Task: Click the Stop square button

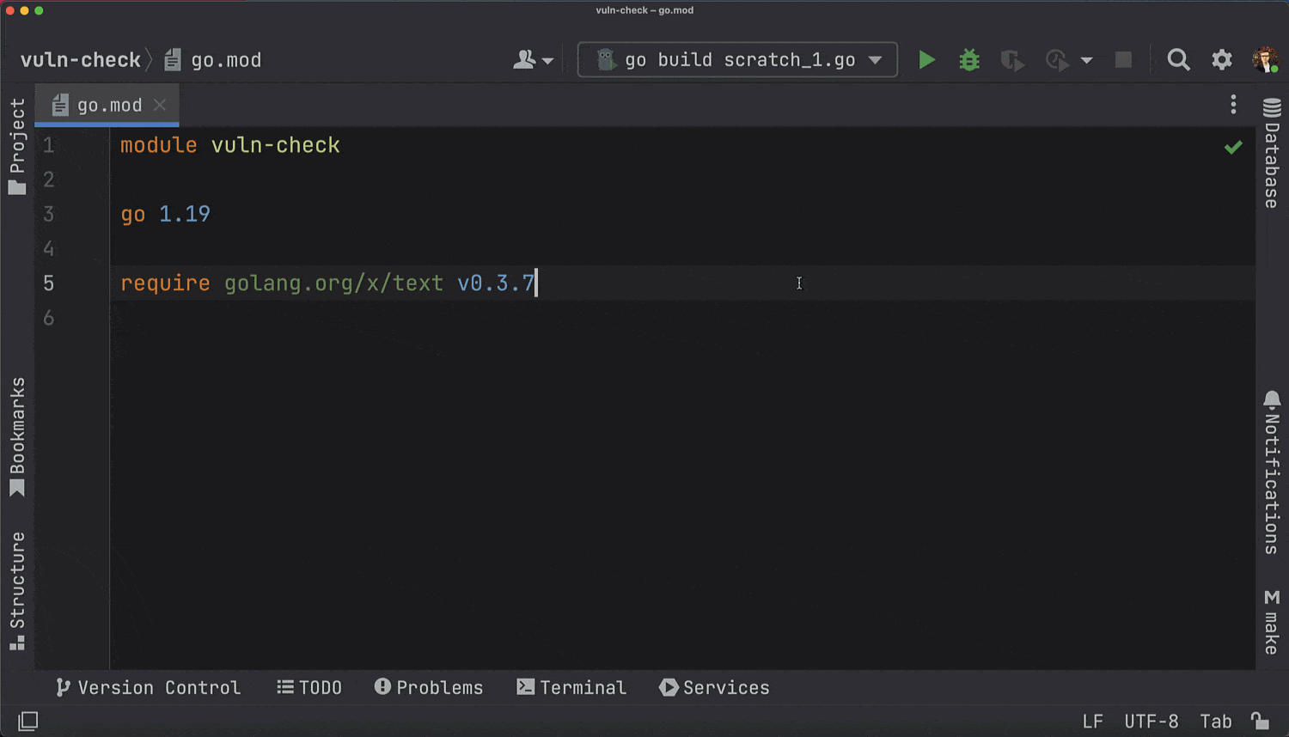Action: (x=1123, y=60)
